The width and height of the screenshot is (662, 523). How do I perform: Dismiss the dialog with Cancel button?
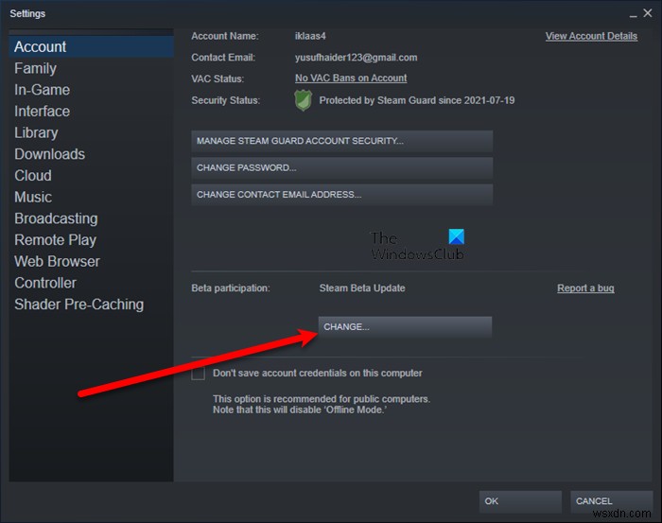(x=611, y=501)
